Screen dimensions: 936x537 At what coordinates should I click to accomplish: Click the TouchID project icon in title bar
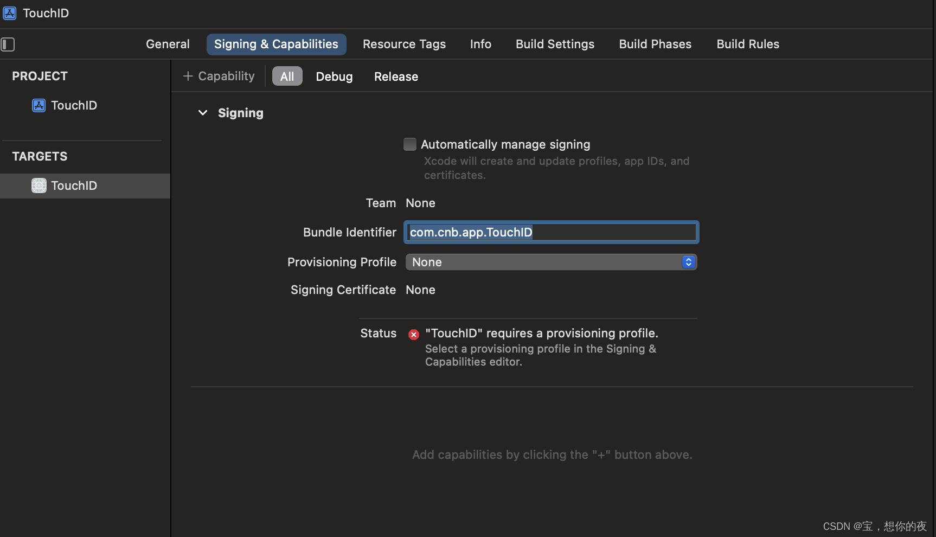(10, 13)
